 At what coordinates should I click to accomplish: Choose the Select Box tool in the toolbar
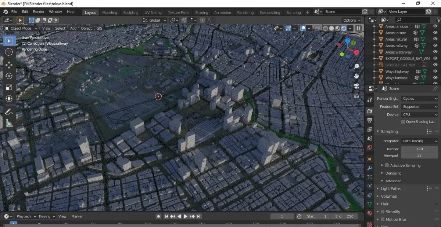[x=9, y=40]
